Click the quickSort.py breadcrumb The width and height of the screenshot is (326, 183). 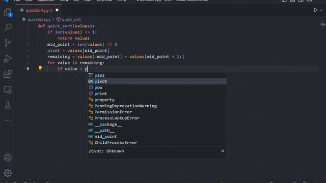[39, 19]
